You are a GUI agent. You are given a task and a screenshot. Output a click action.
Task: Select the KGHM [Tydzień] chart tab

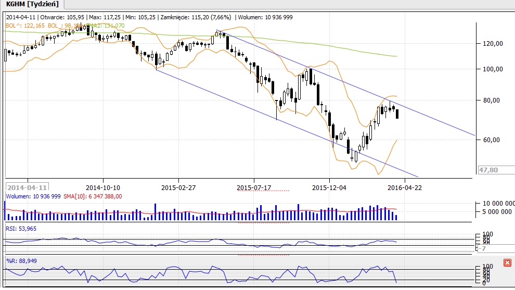click(x=32, y=4)
